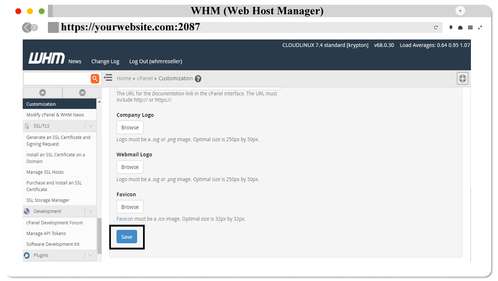Select Customization in the sidebar
This screenshot has height=281, width=498.
[x=60, y=104]
